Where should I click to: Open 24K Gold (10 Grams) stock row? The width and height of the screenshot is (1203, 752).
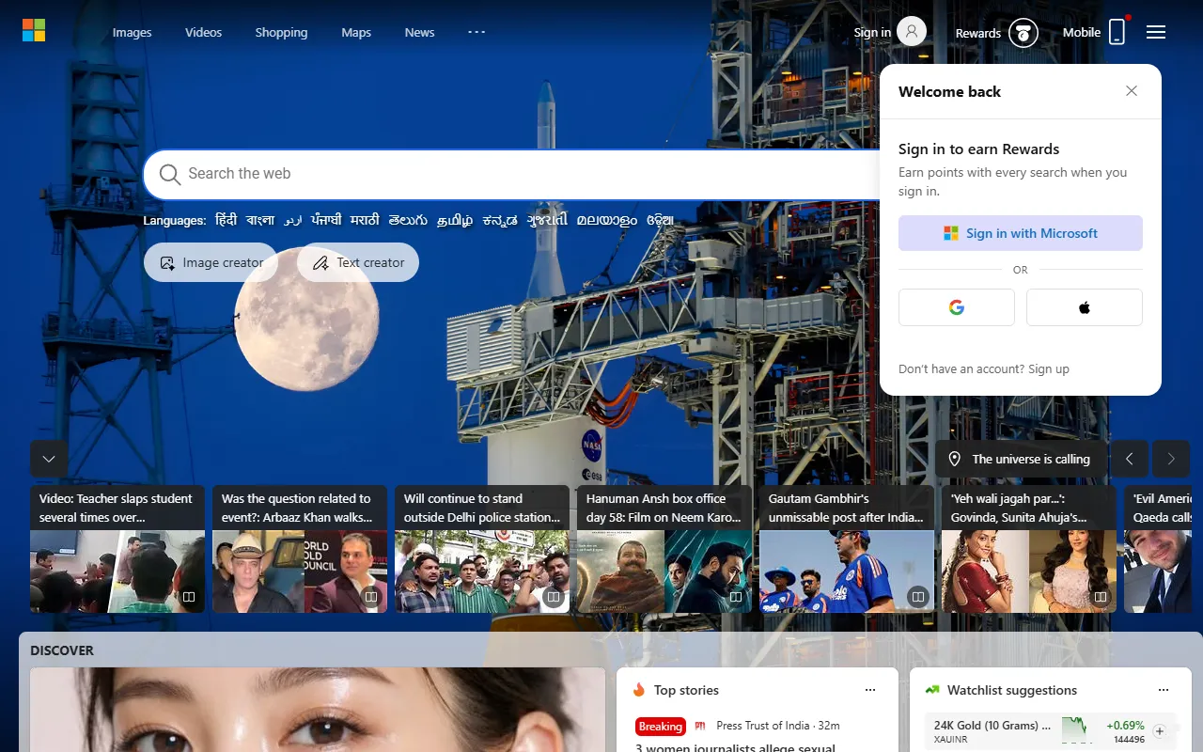pos(1050,732)
